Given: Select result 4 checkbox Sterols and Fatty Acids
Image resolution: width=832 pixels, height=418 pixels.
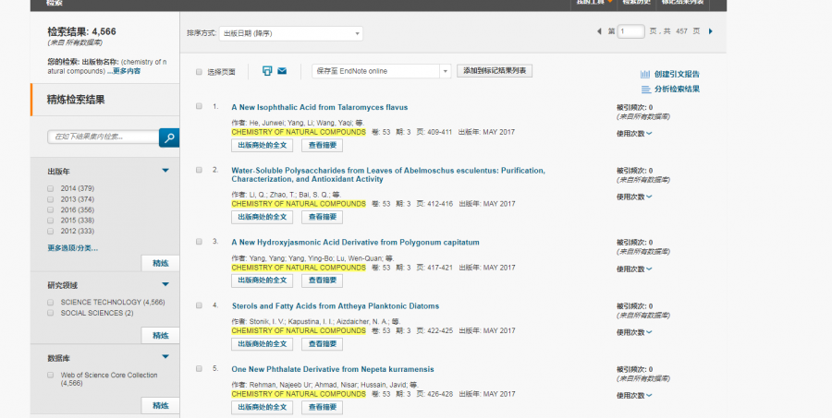Looking at the screenshot, I should point(199,305).
